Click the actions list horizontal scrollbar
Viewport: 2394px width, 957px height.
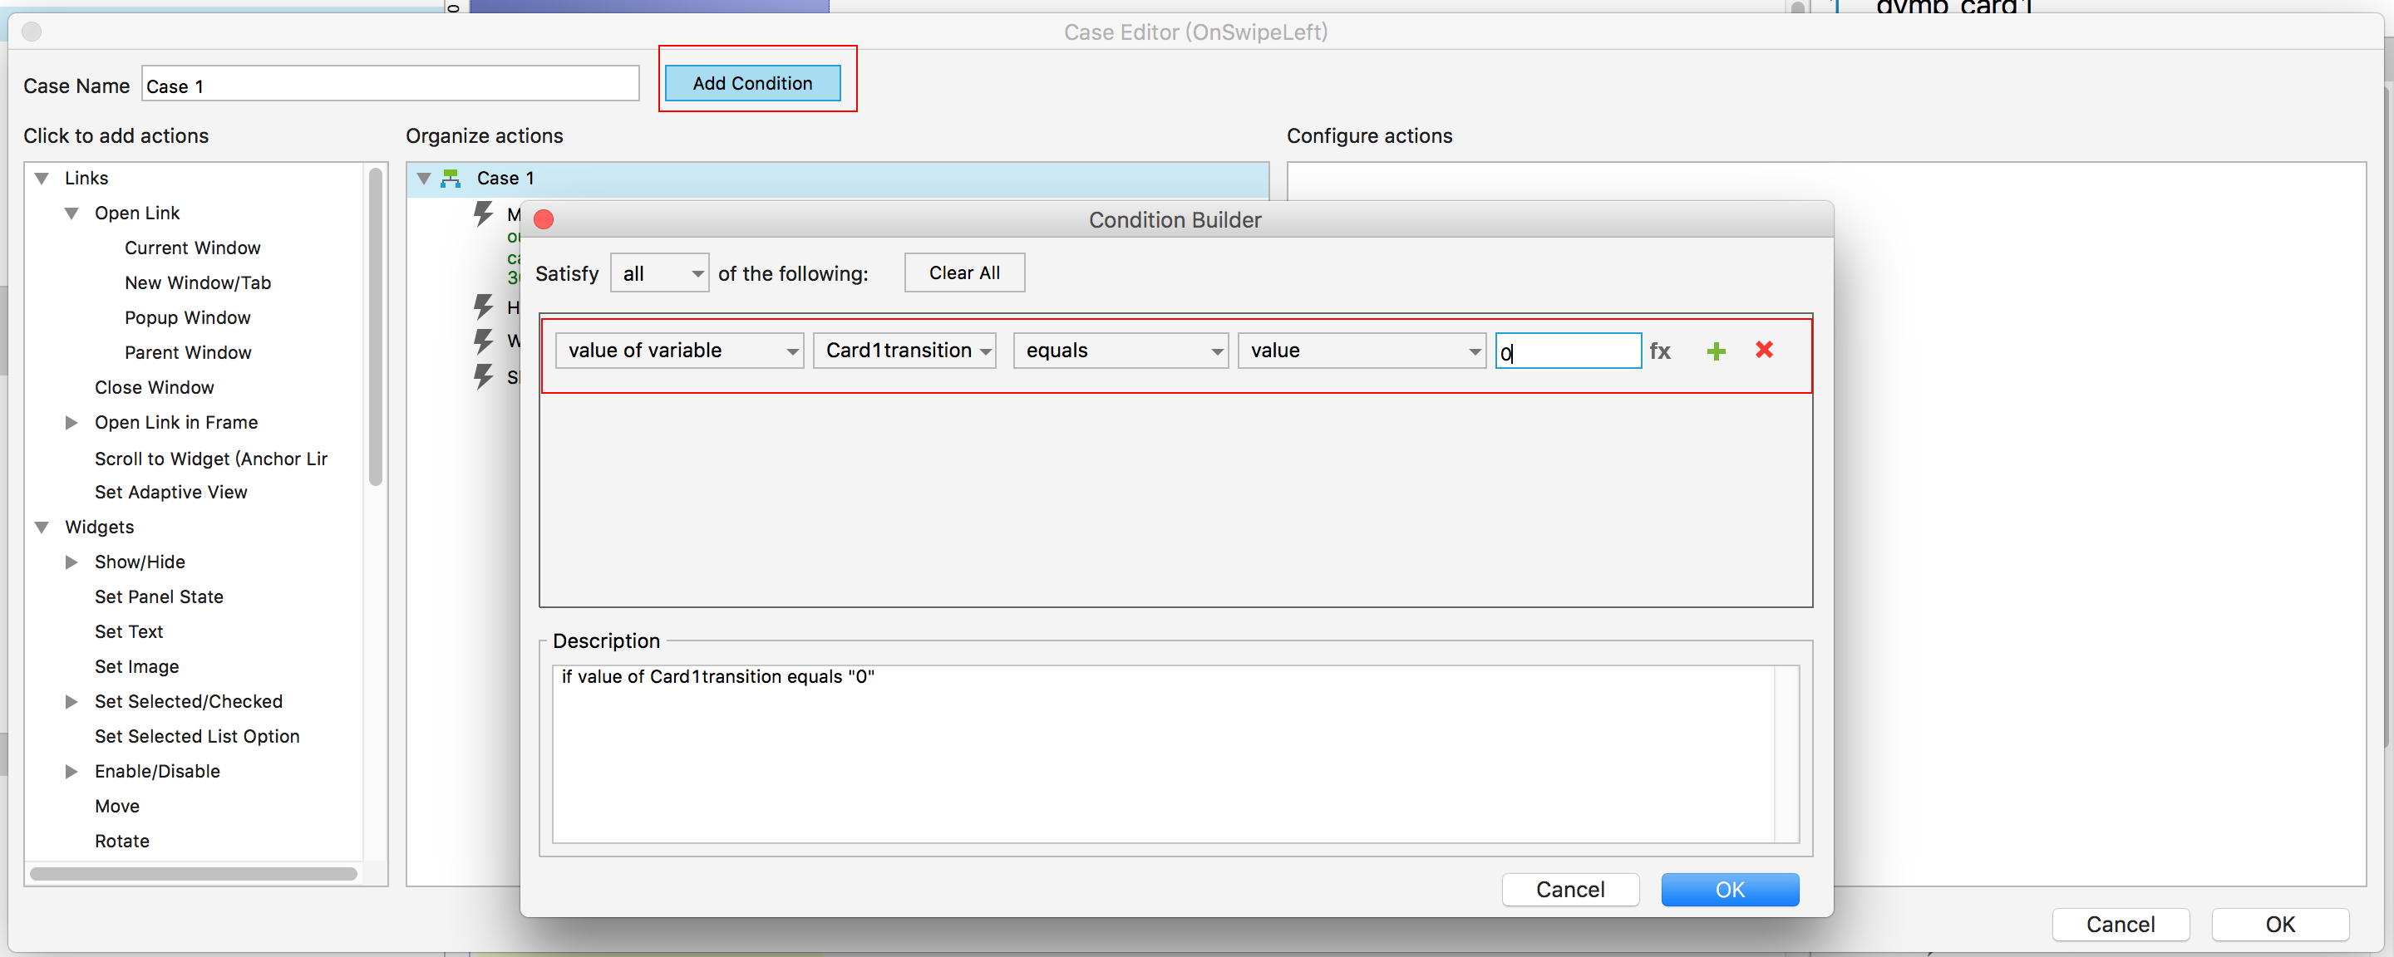tap(194, 873)
